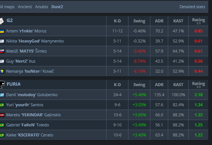Screen dimensions: 212x145
Task: Click the Ukraine flag beside r1nkle
Action: point(2,31)
